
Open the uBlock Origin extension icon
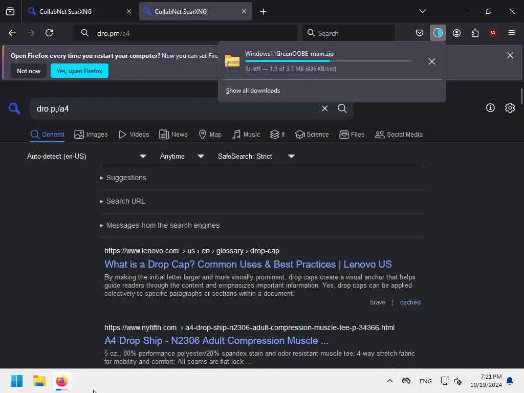493,33
